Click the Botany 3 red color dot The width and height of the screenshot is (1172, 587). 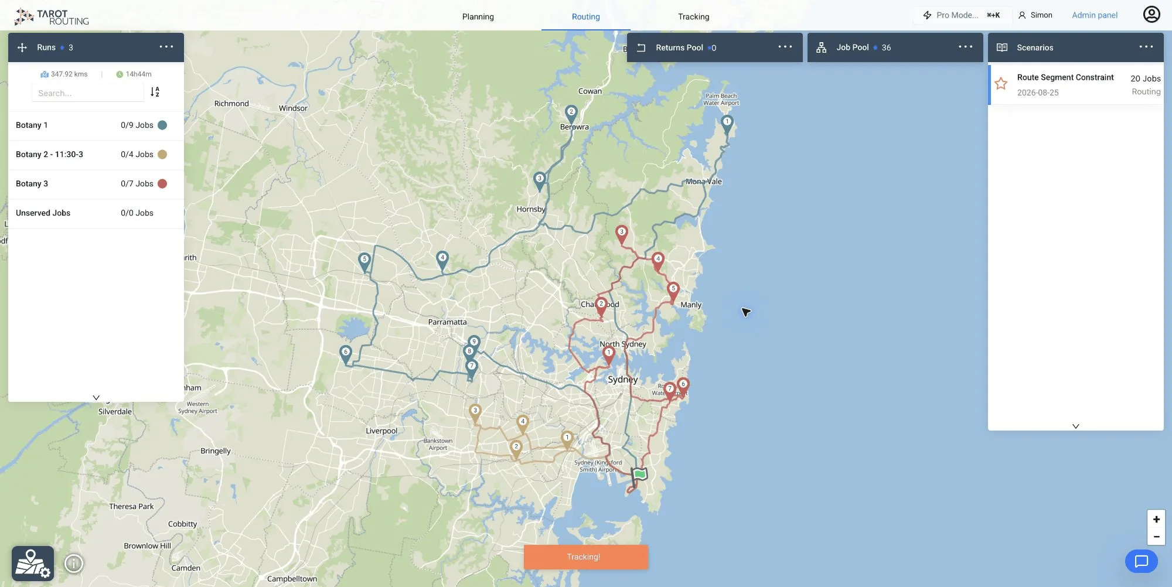[162, 183]
